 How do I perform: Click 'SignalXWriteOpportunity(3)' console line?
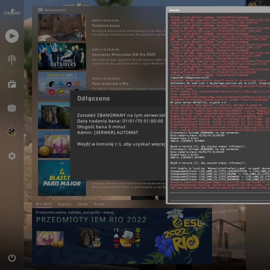(x=190, y=78)
